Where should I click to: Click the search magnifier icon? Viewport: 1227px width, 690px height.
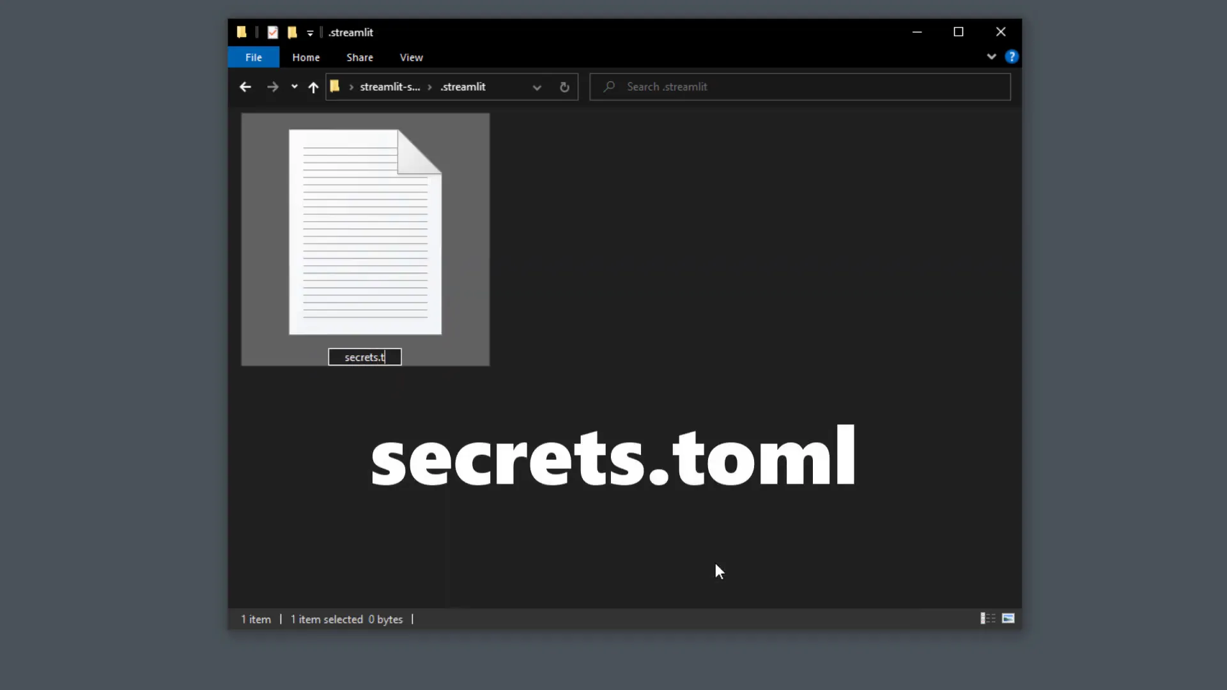coord(608,86)
